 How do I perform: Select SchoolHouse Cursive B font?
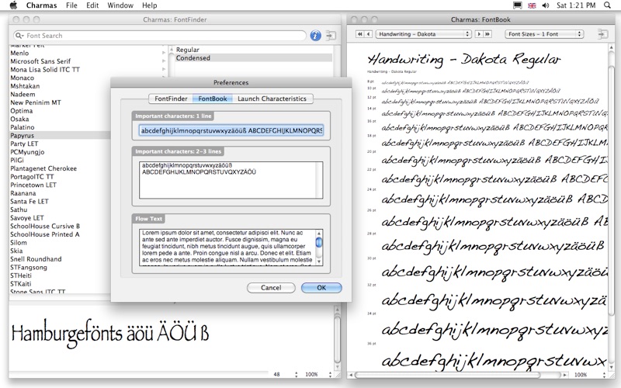pyautogui.click(x=45, y=226)
